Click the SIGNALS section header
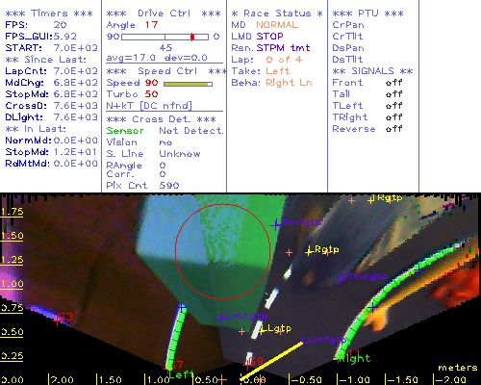 point(372,71)
